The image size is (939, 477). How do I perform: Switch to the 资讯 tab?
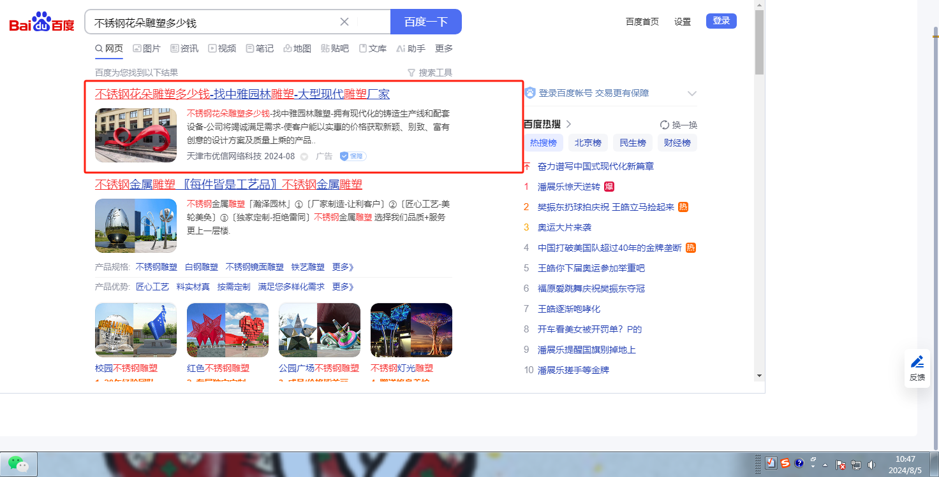[184, 48]
